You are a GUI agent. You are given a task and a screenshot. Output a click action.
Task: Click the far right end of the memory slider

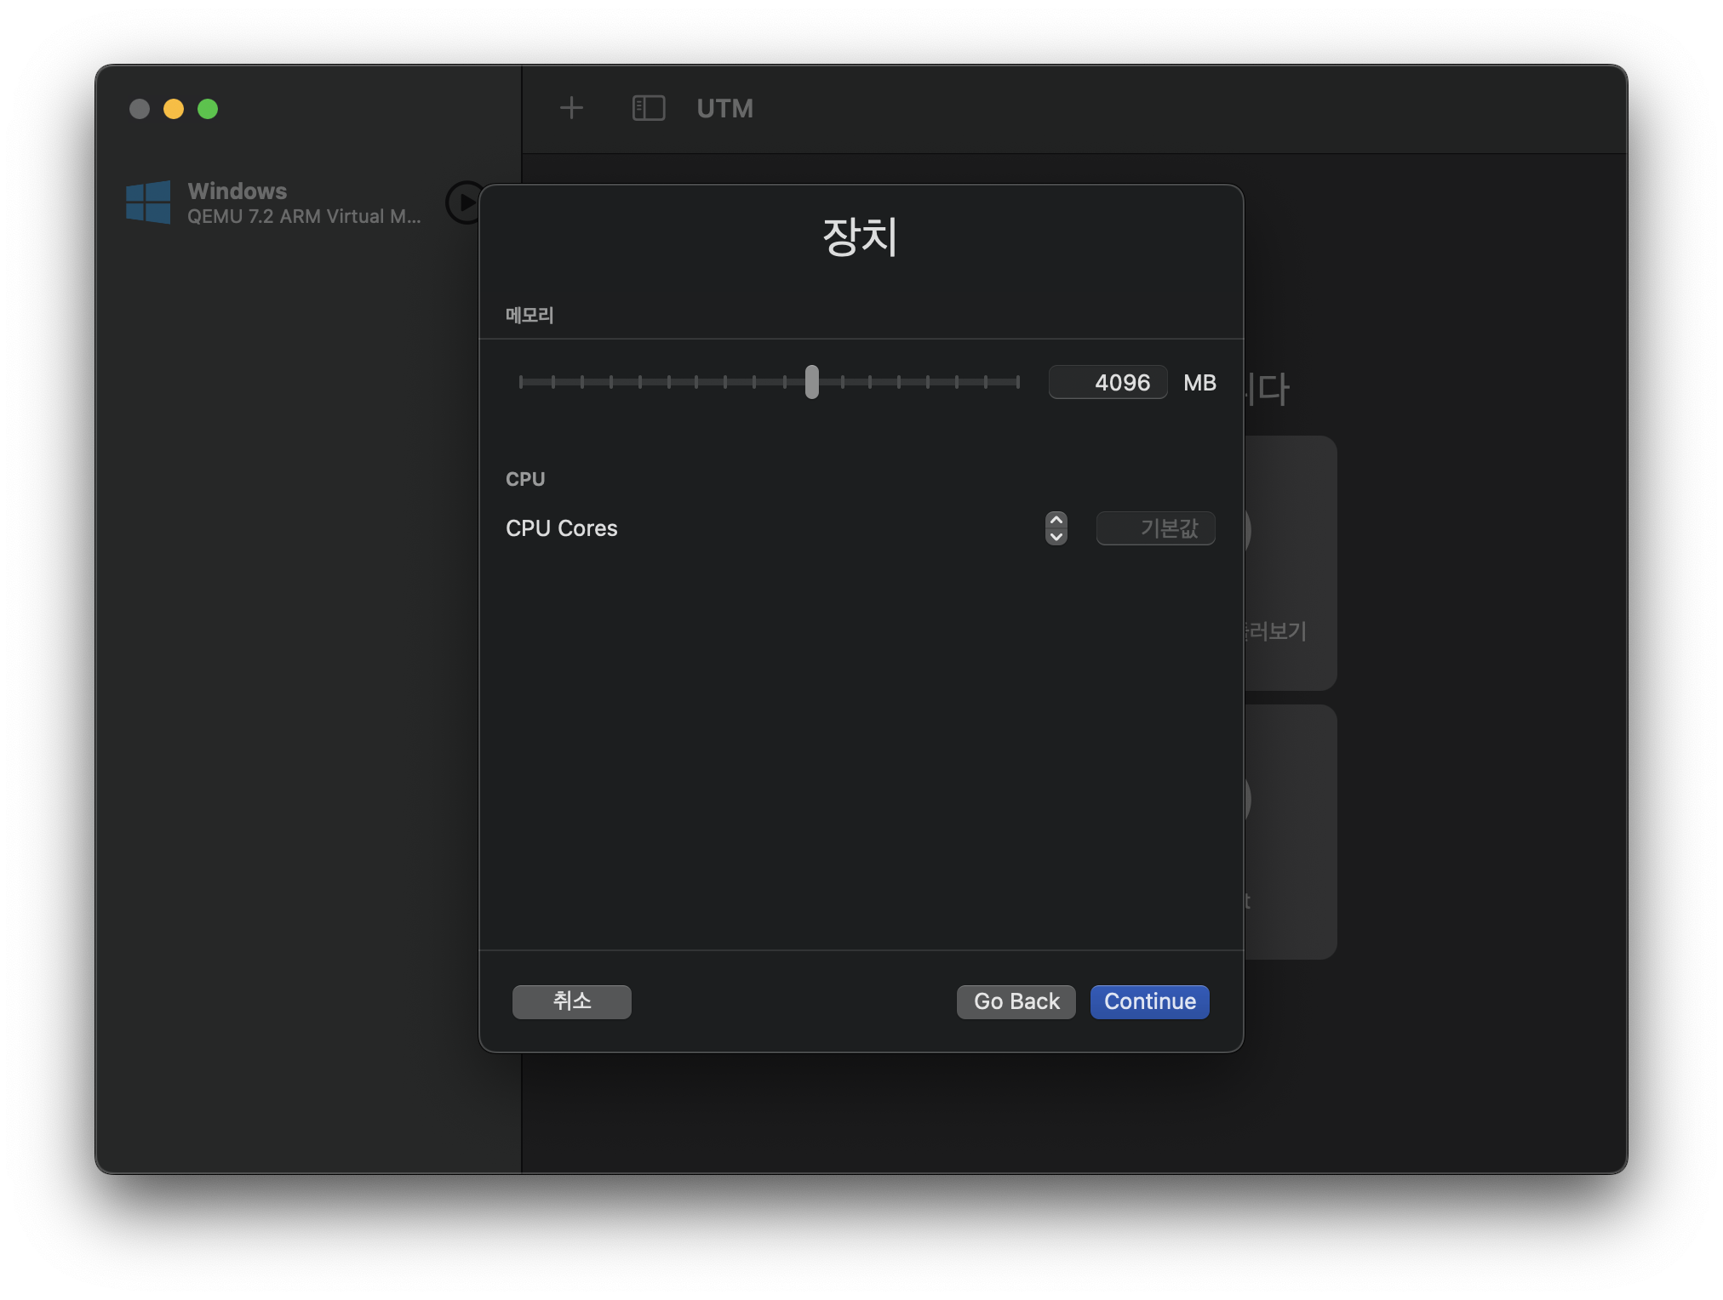[x=1017, y=382]
